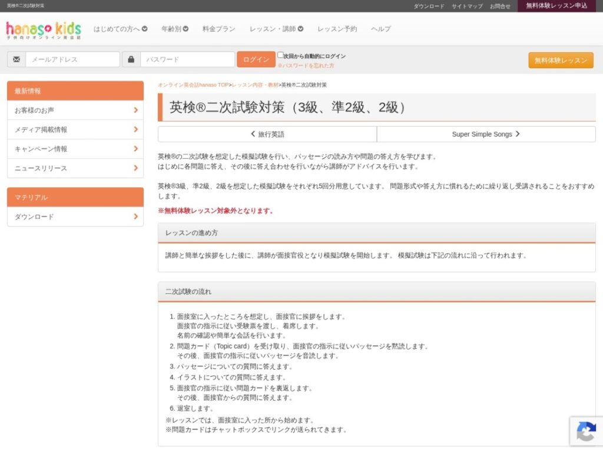Click the 最新情報 sidebar header
Viewport: 603px width, 452px height.
coord(75,91)
